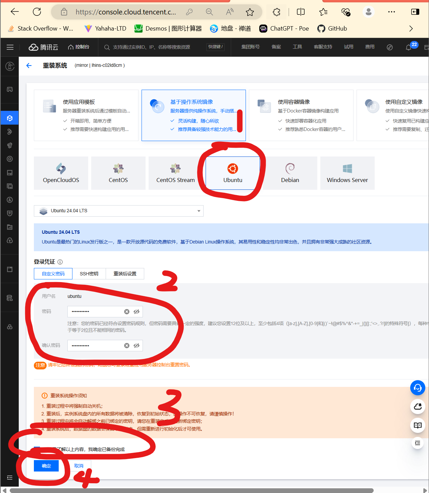Toggle password visibility in the 确认密码 field
This screenshot has height=493, width=429.
coord(137,346)
